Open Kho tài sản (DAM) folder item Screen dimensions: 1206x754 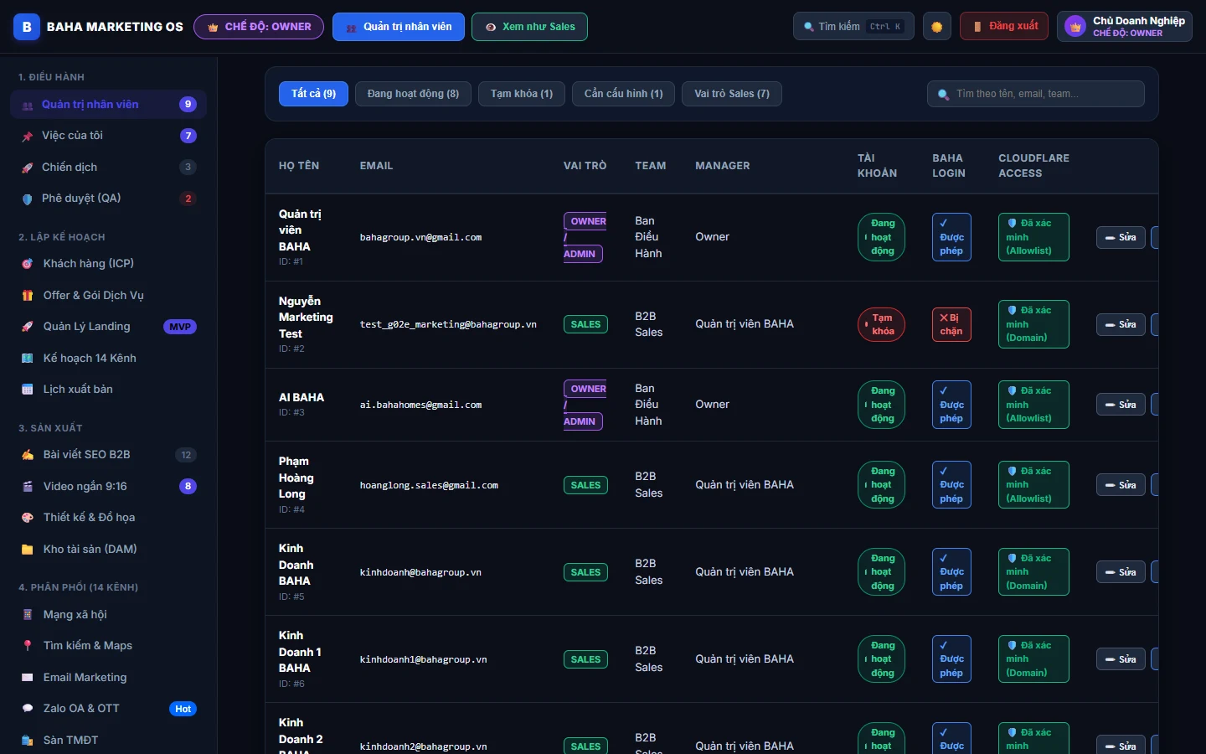109,549
